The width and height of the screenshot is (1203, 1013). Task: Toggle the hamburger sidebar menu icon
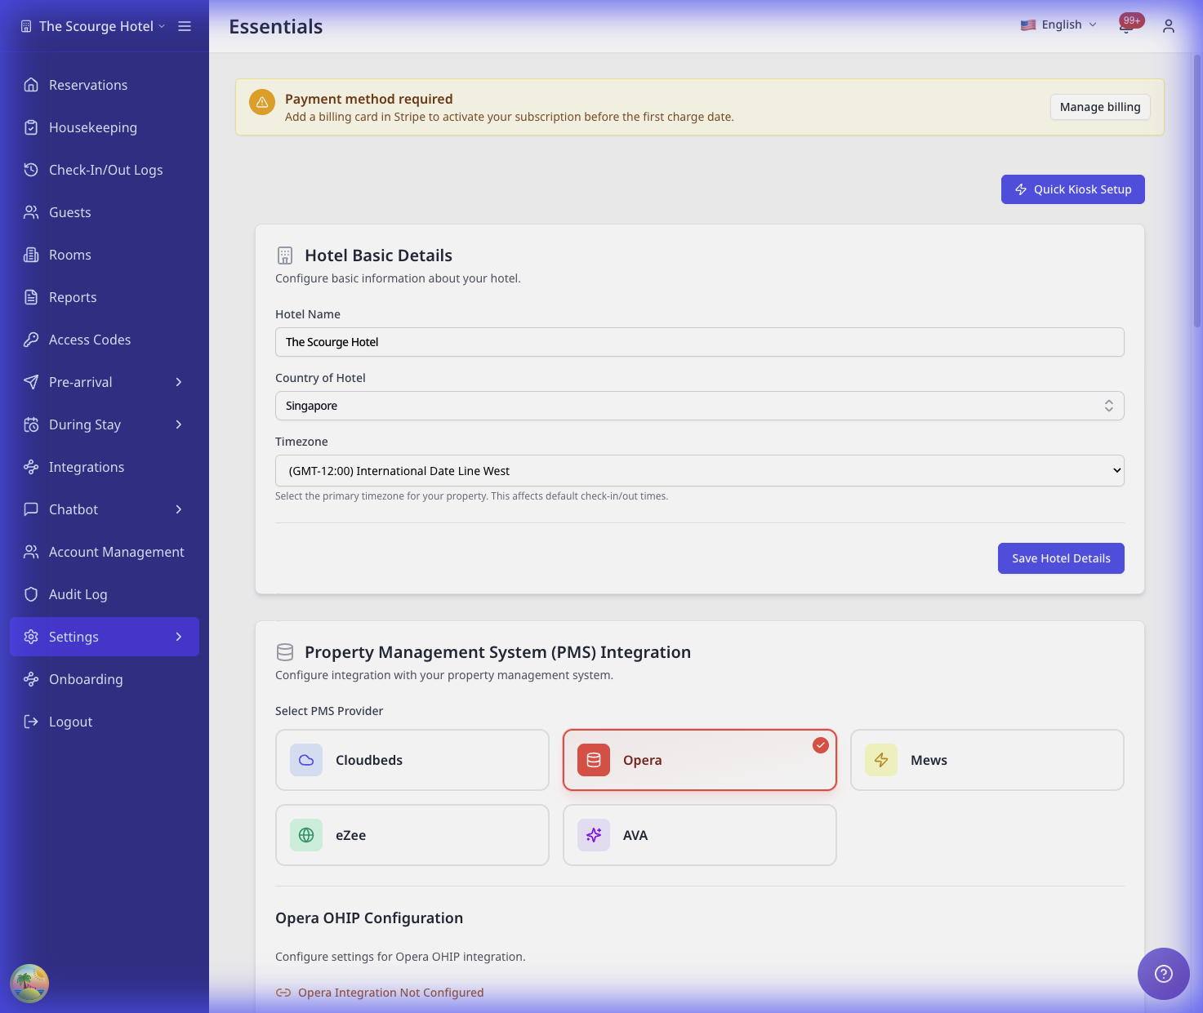[185, 26]
